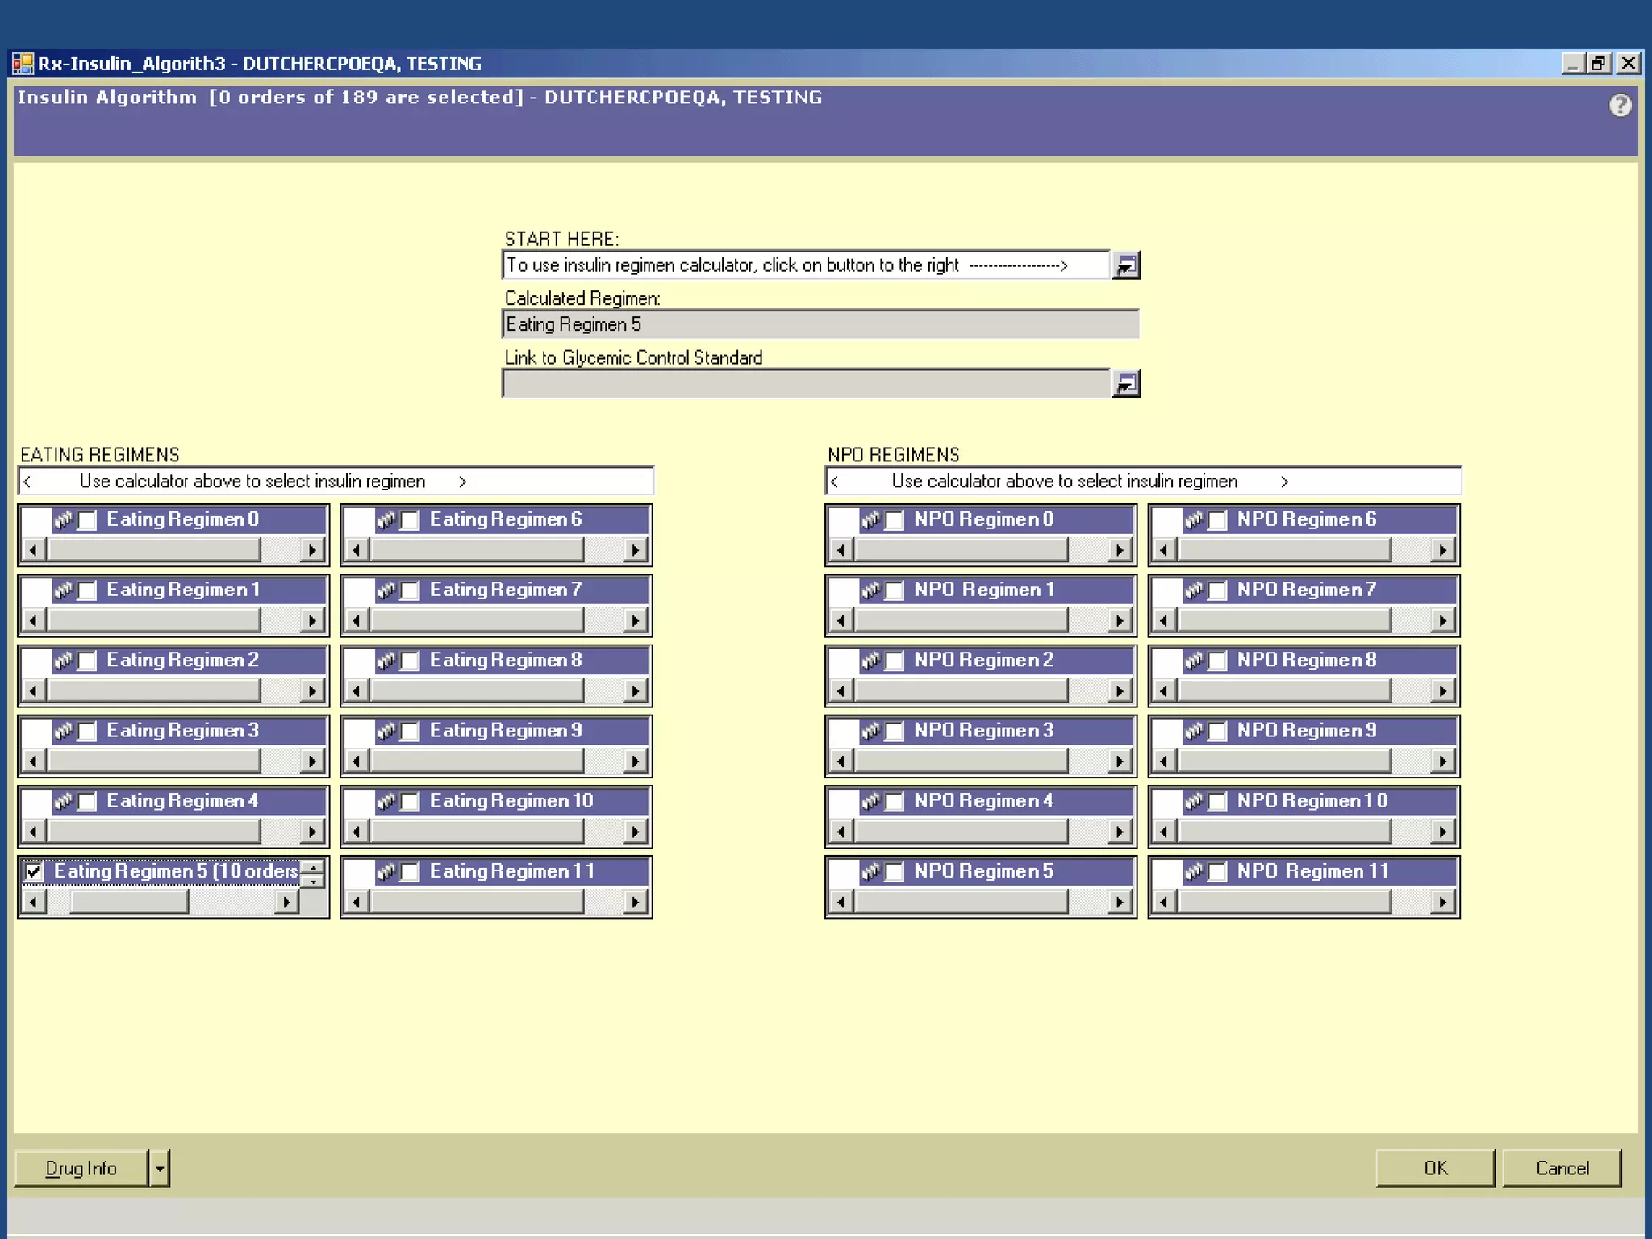
Task: Check the Eating Regimen 9 checkbox
Action: click(411, 732)
